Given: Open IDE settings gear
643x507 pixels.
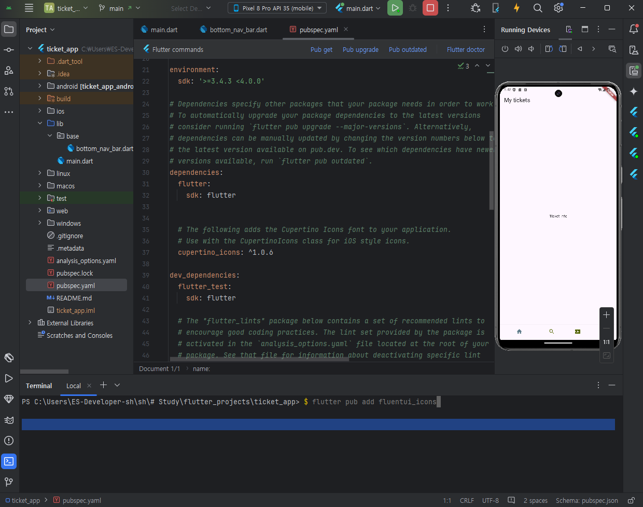Looking at the screenshot, I should [558, 8].
